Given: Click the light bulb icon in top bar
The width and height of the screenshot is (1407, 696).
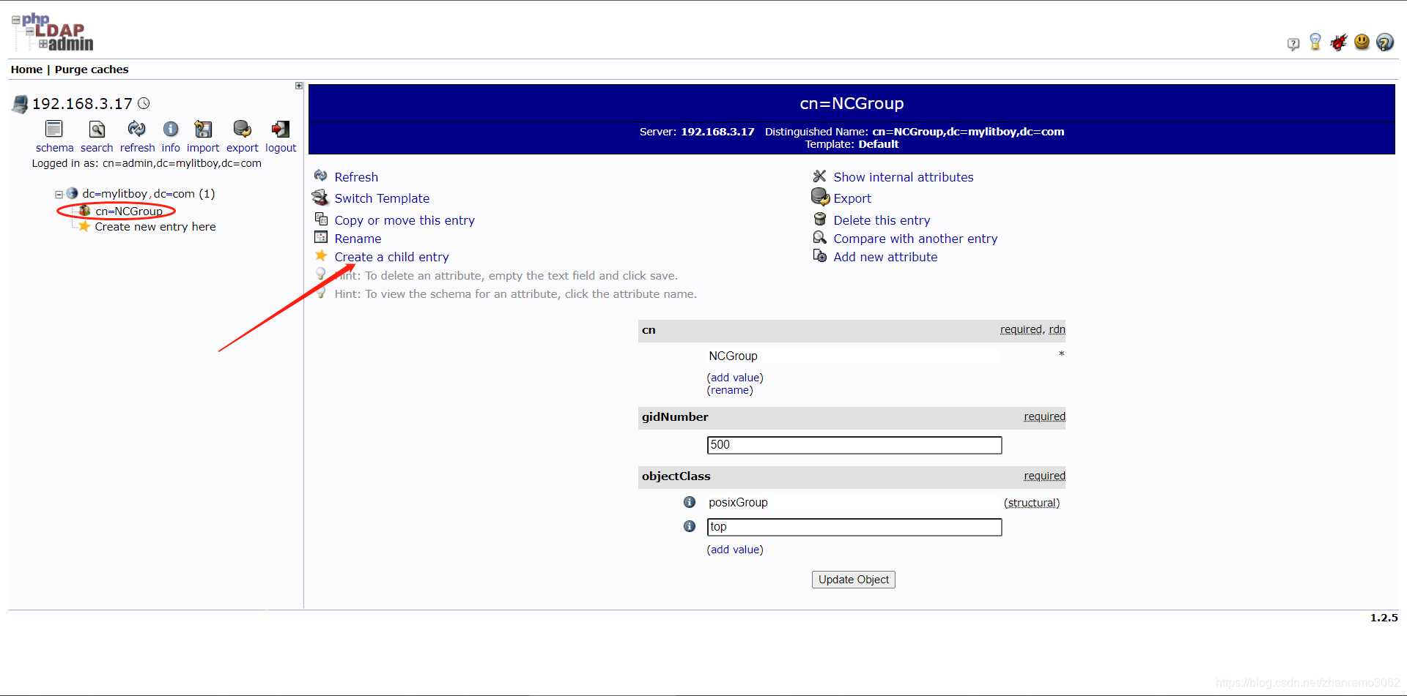Looking at the screenshot, I should pyautogui.click(x=1315, y=42).
